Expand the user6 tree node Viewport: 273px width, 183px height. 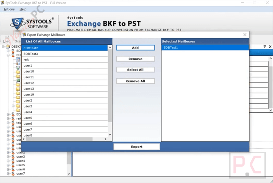[x=8, y=169]
